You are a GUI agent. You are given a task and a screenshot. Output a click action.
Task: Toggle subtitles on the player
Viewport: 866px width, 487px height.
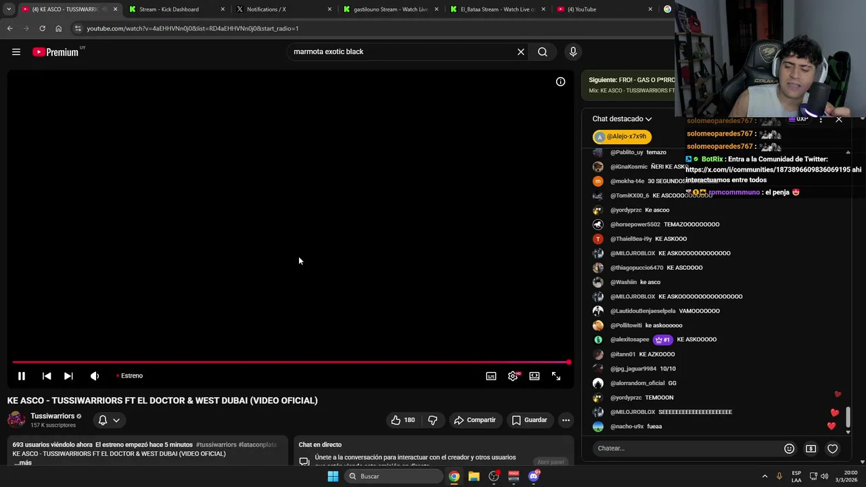(x=491, y=376)
